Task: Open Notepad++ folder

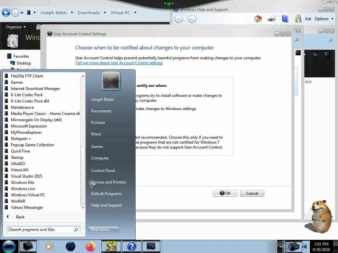Action: pos(21,139)
